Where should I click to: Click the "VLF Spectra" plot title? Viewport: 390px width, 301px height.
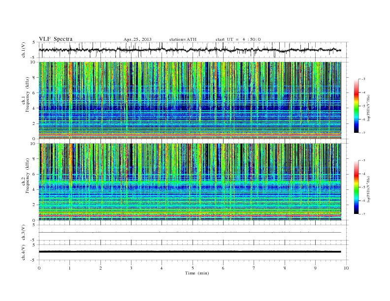tap(56, 39)
